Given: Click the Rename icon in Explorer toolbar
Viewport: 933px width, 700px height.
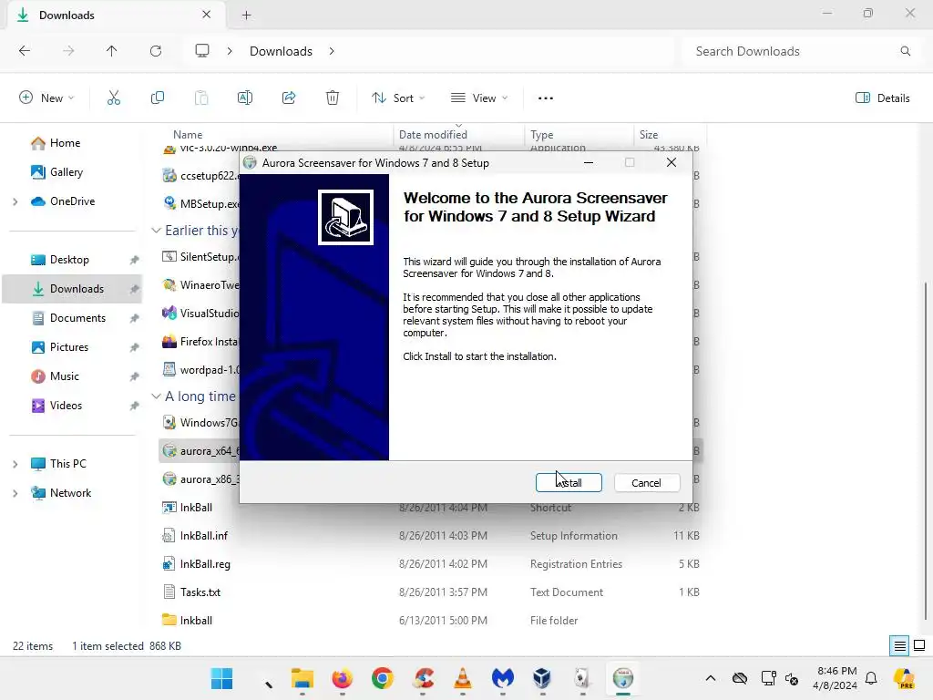Looking at the screenshot, I should click(x=245, y=98).
